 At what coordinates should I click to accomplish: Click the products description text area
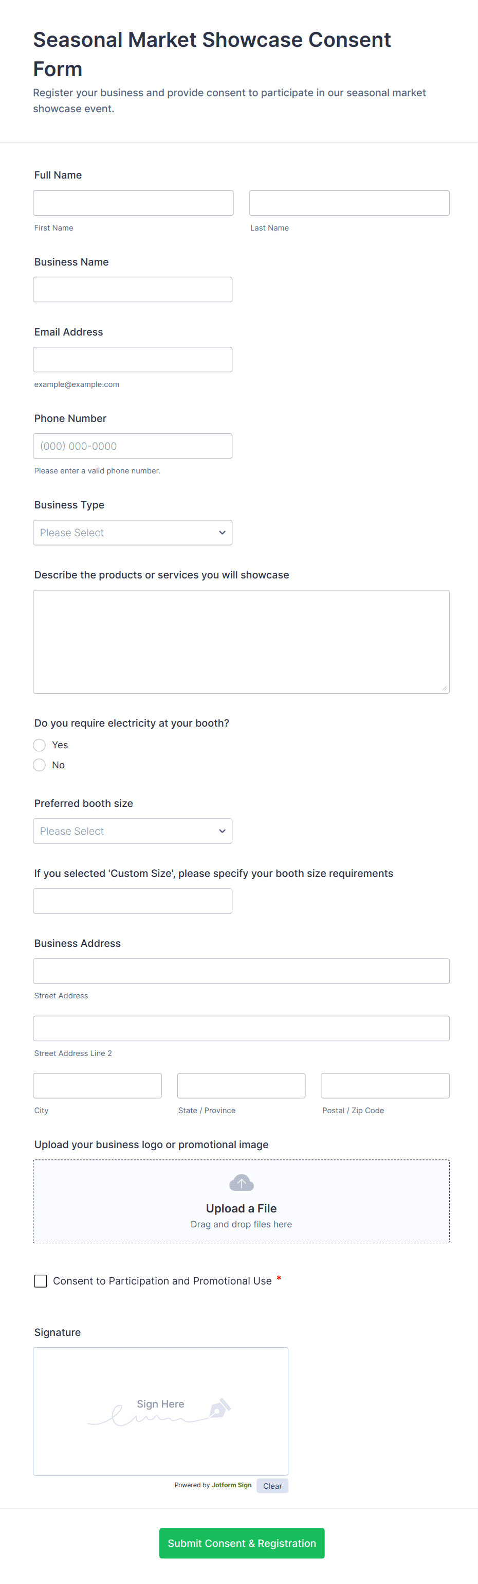[x=241, y=641]
